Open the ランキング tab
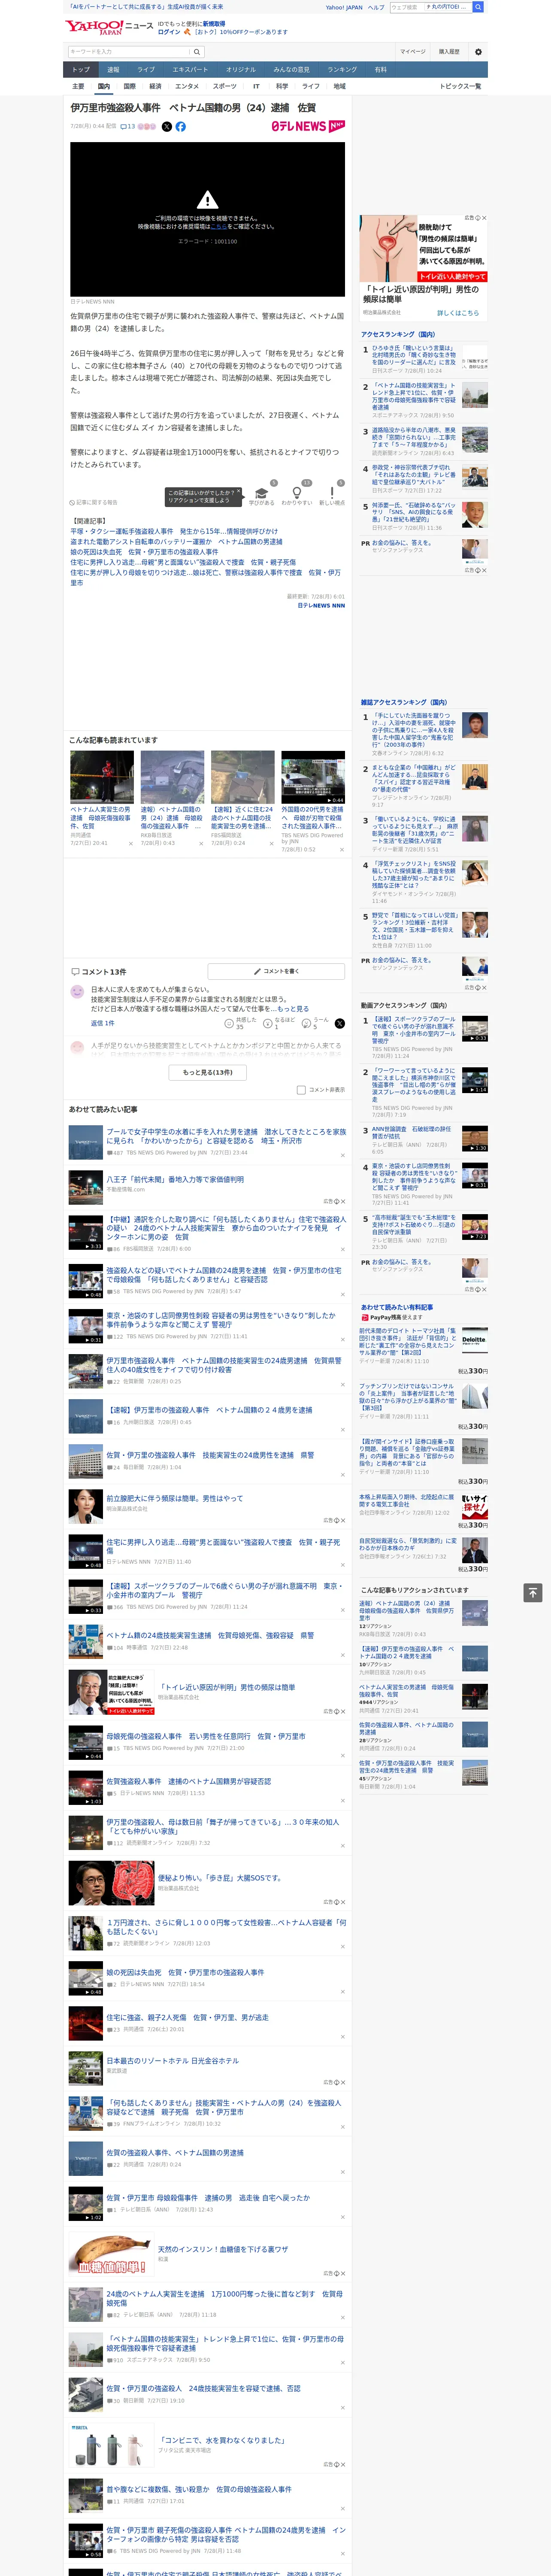Viewport: 551px width, 2576px height. [x=342, y=70]
